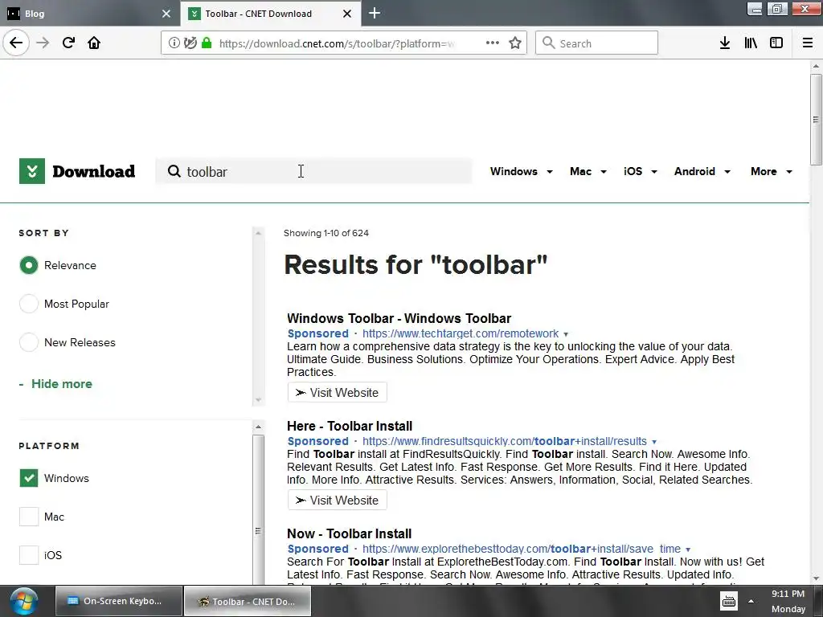Check the Mac platform filter
823x617 pixels.
click(29, 517)
